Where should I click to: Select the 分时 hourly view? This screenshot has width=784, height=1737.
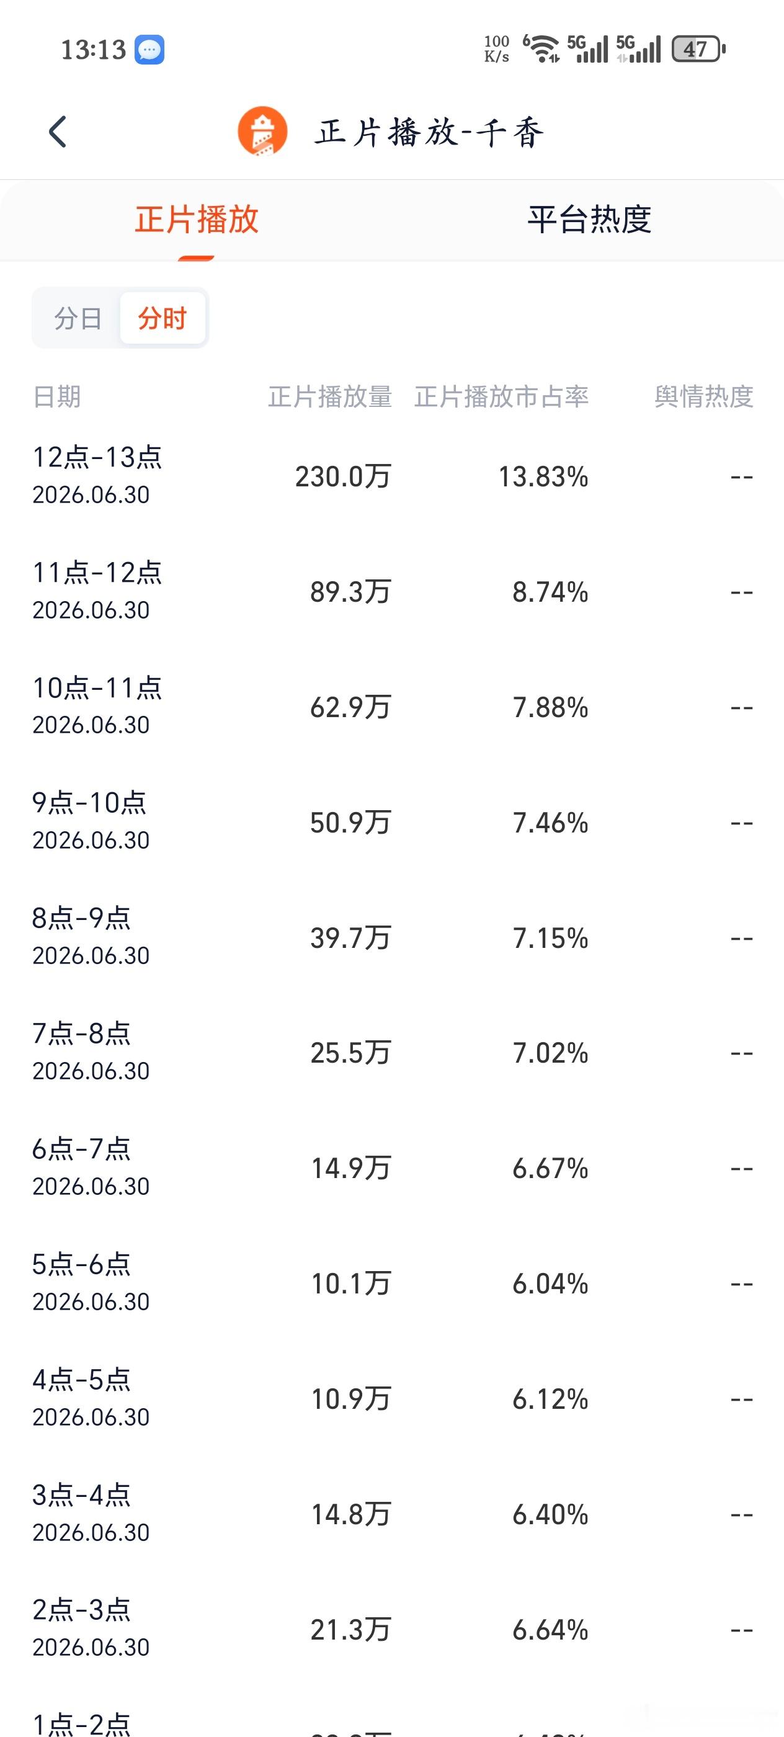pos(162,318)
